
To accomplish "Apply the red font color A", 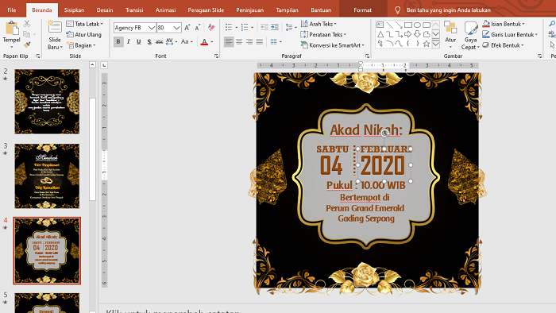I will 205,42.
